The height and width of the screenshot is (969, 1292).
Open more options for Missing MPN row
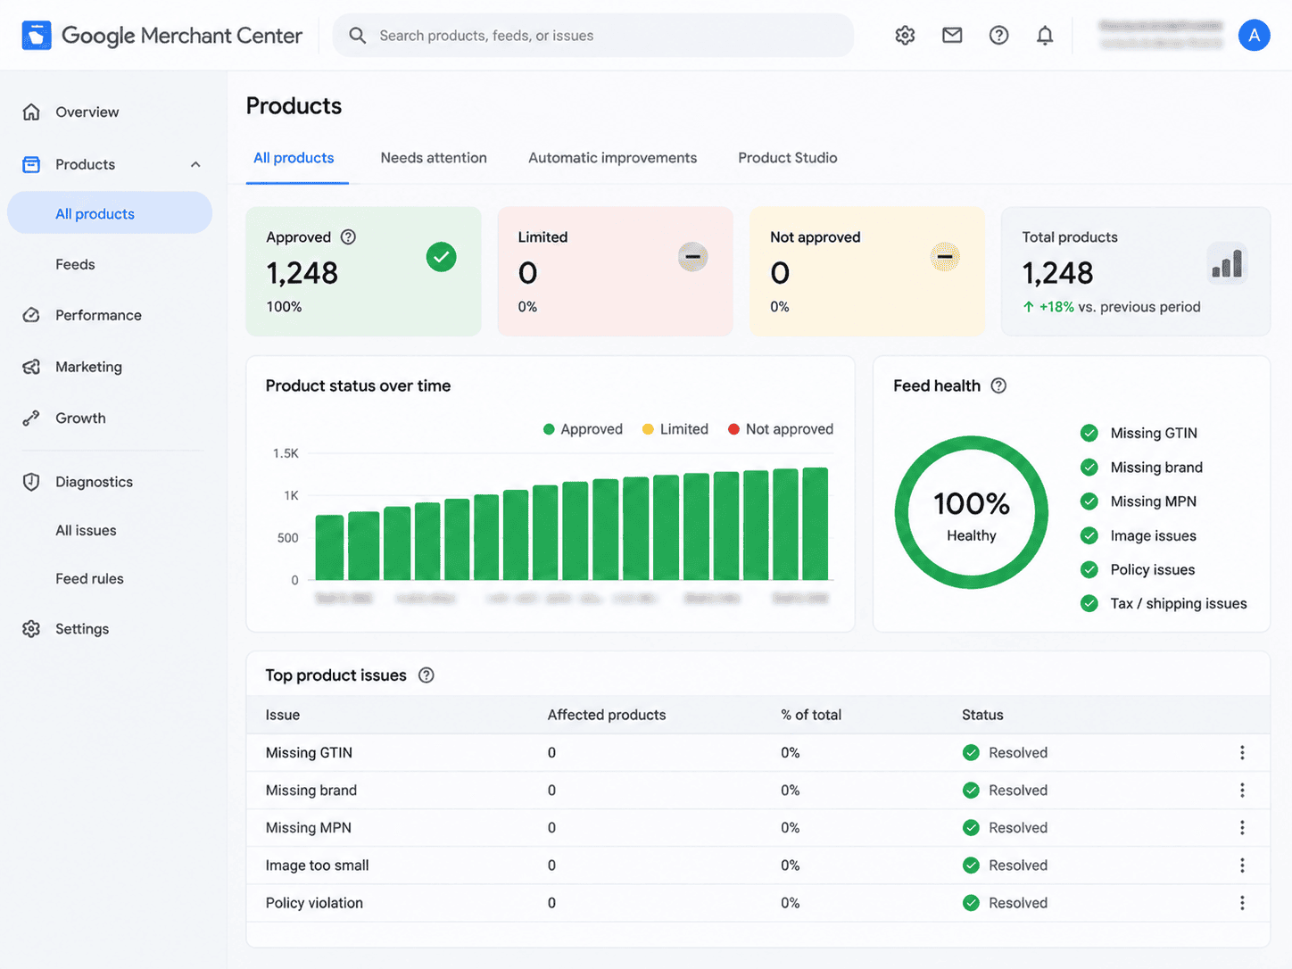[x=1241, y=828]
